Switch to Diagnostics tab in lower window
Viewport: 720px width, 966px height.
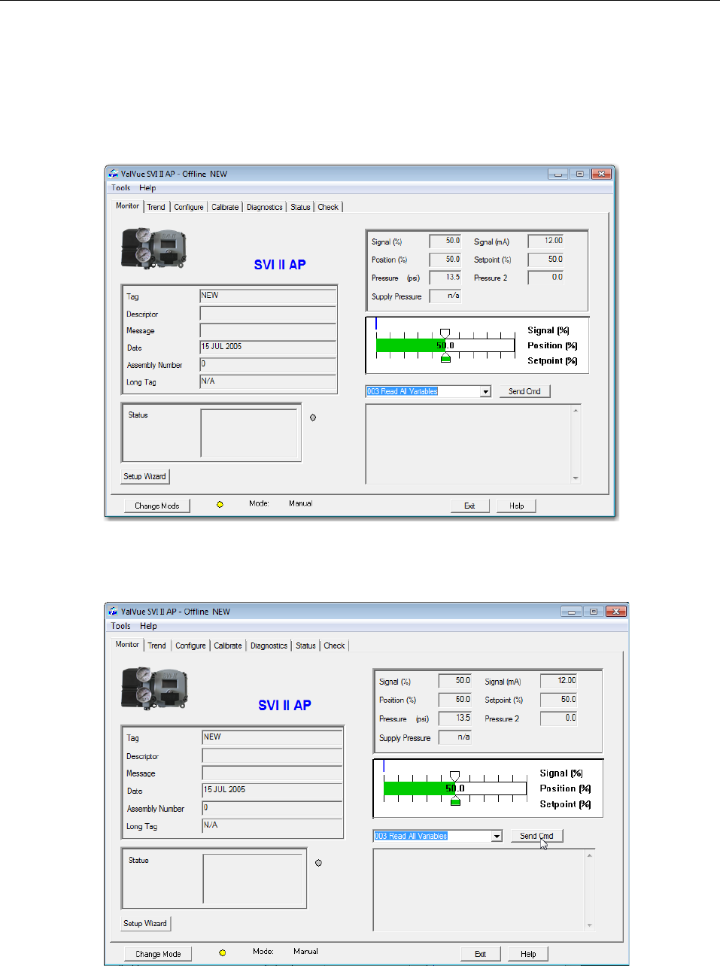[269, 646]
